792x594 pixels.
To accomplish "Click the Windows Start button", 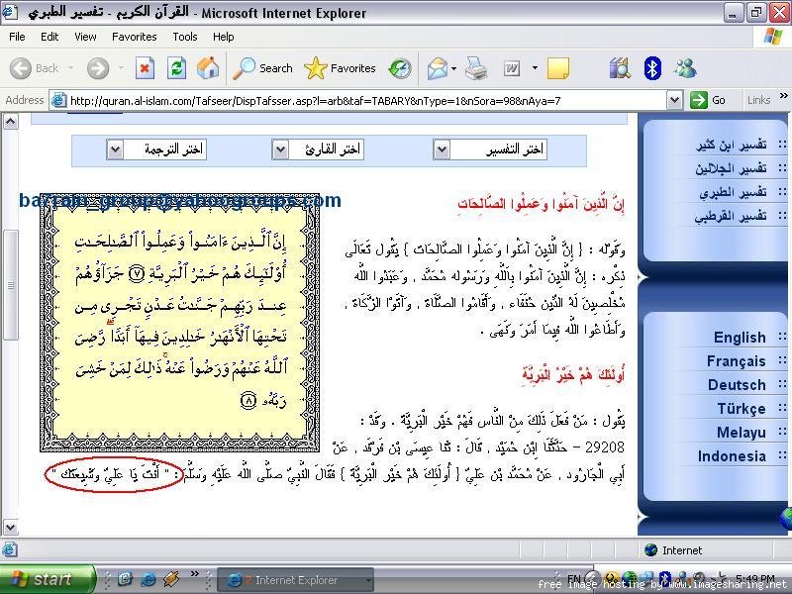I will pos(48,580).
